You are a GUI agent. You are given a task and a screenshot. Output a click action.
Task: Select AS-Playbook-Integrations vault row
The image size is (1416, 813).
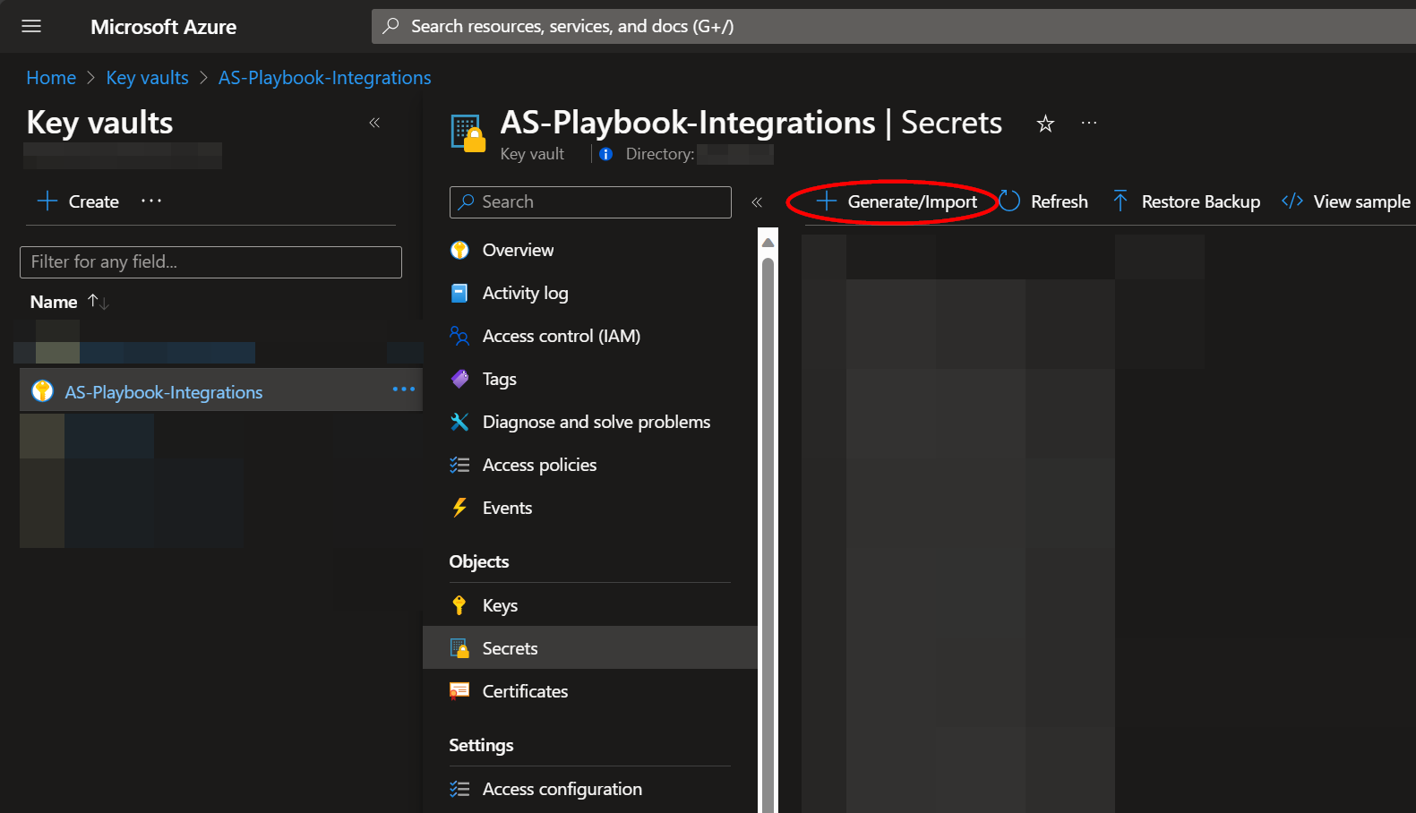coord(220,391)
